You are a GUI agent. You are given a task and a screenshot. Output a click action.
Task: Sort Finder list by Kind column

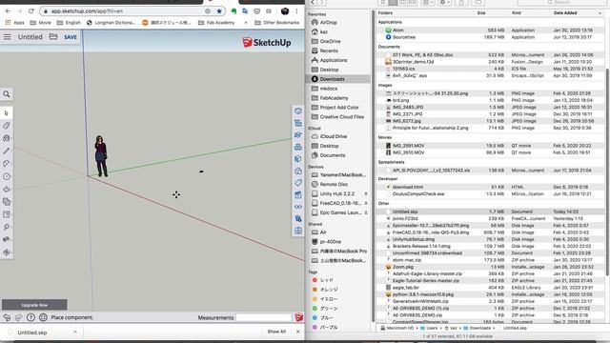[517, 12]
